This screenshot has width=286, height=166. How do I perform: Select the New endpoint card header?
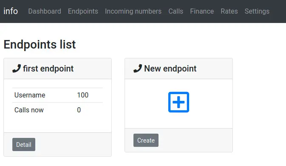pyautogui.click(x=179, y=69)
